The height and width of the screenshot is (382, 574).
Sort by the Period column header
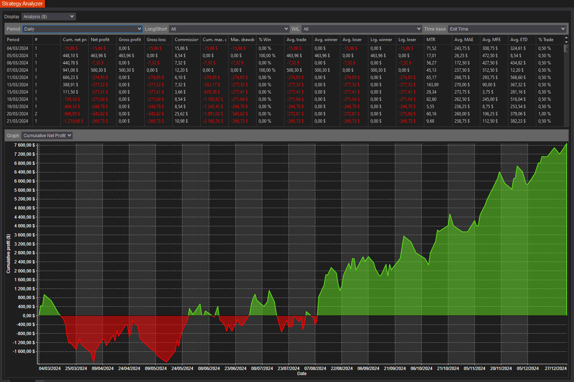pos(19,40)
